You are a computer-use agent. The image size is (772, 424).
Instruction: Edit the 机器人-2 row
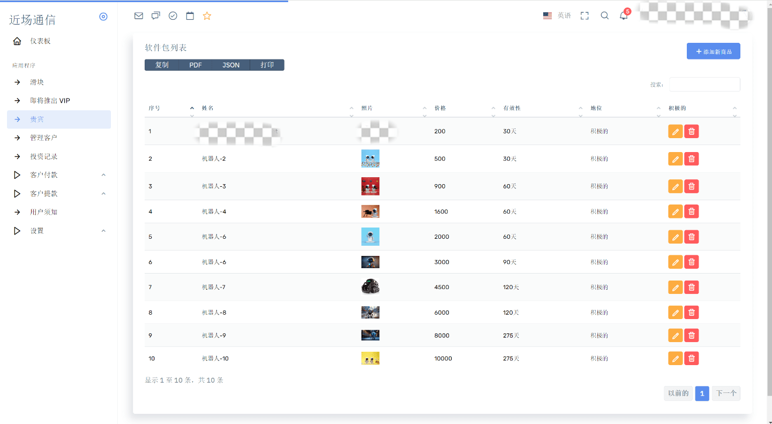click(676, 158)
